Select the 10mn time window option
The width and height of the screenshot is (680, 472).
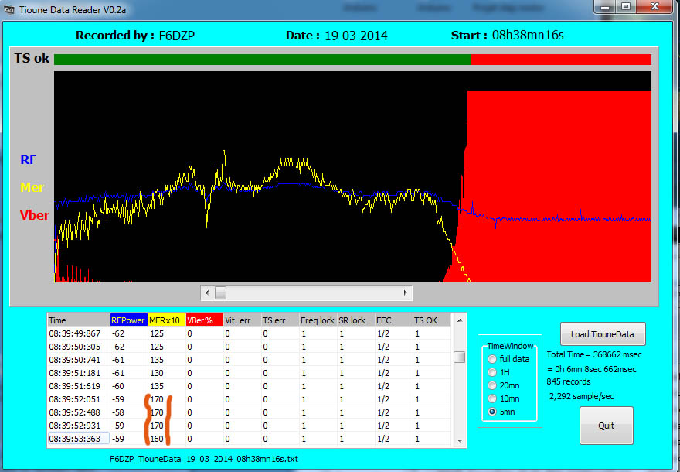point(492,398)
